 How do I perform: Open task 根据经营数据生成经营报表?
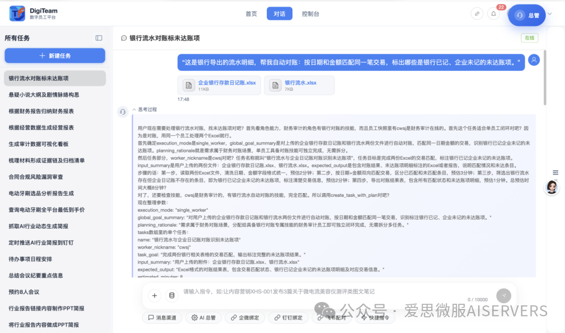click(x=55, y=128)
